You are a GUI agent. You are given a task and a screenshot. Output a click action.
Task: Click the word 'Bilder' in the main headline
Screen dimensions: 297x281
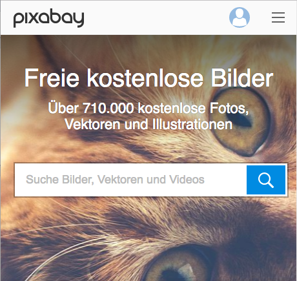tap(241, 78)
